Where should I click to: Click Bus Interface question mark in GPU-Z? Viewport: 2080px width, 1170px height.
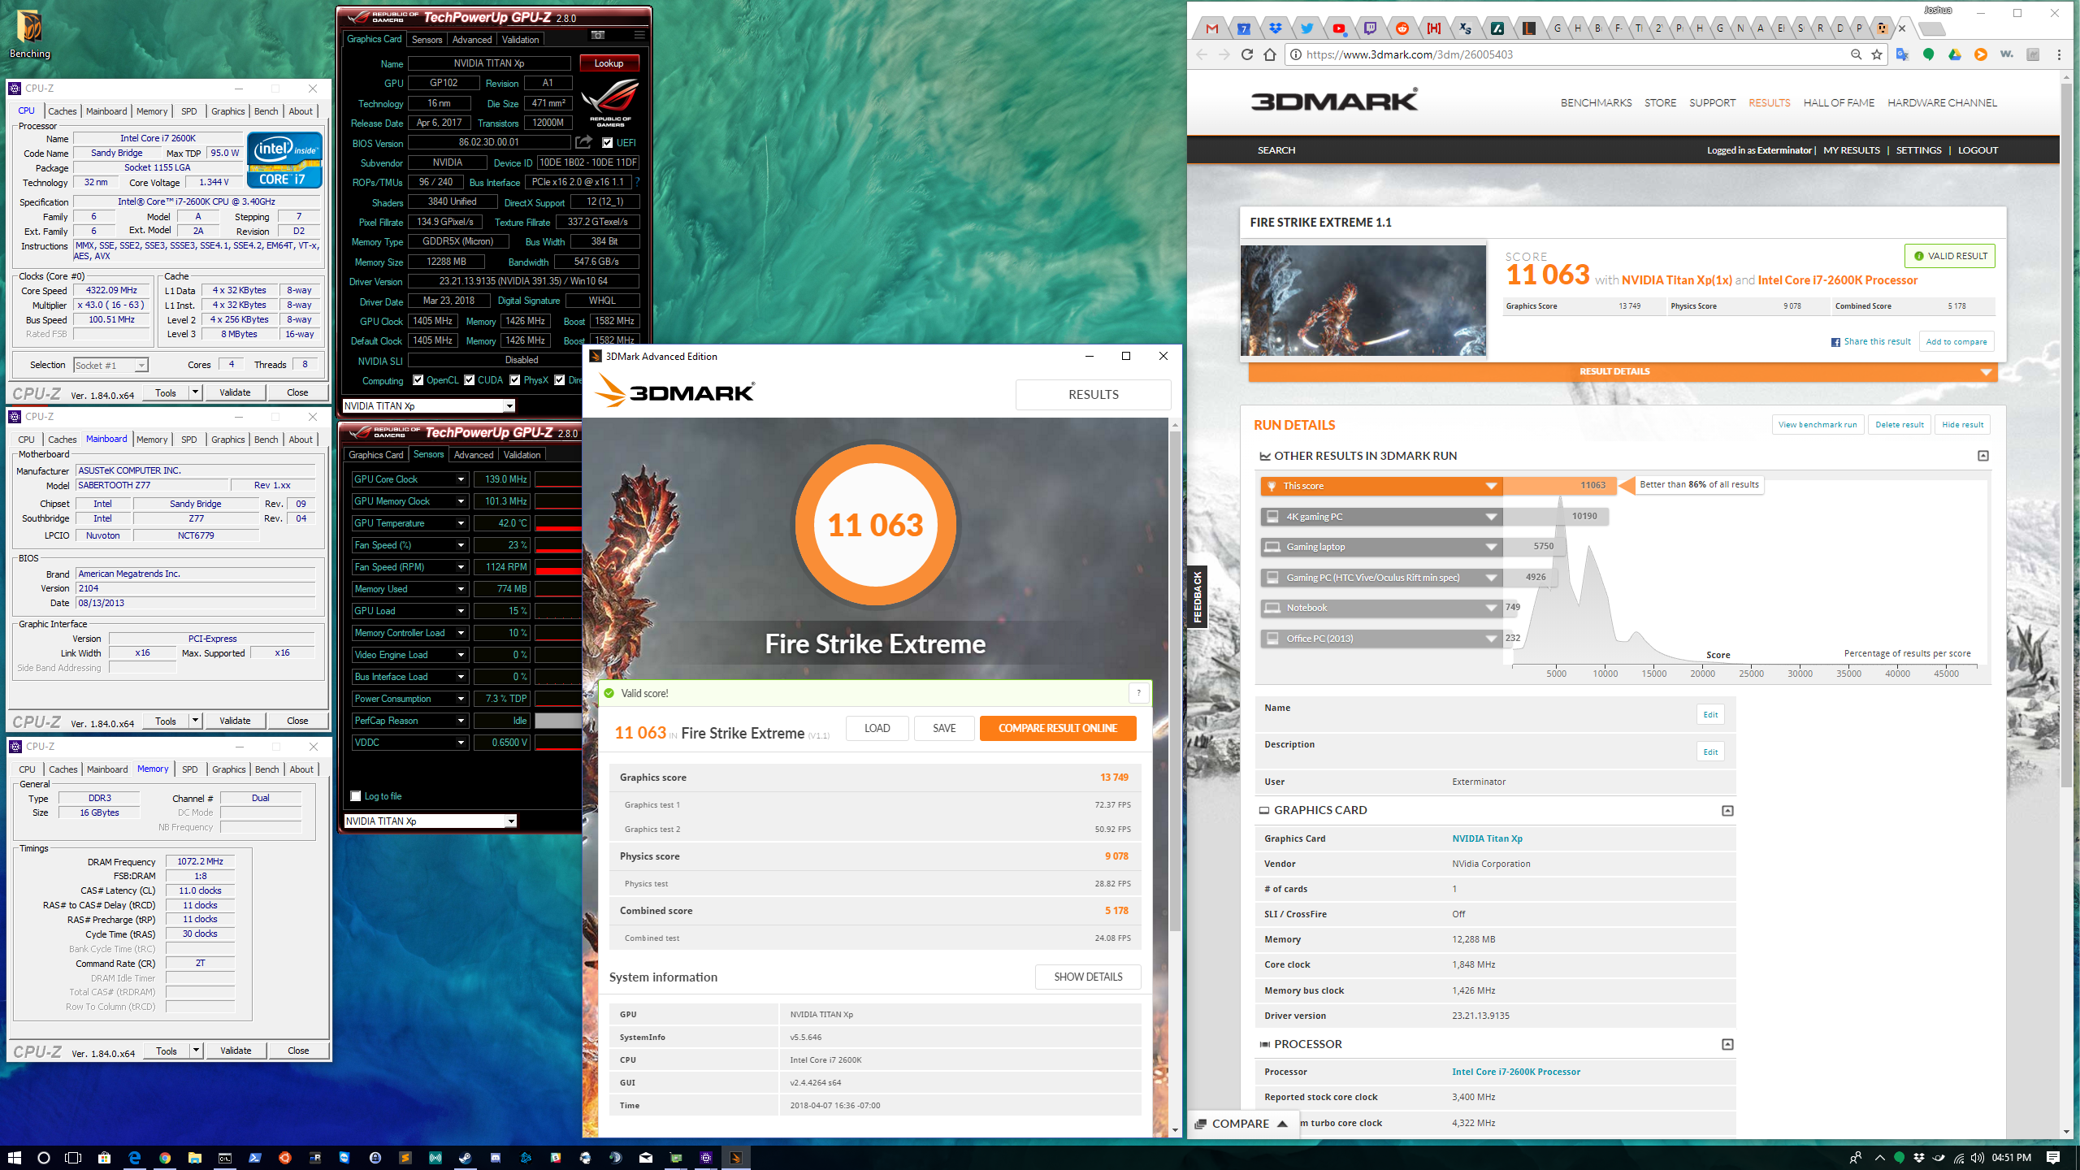[x=637, y=182]
